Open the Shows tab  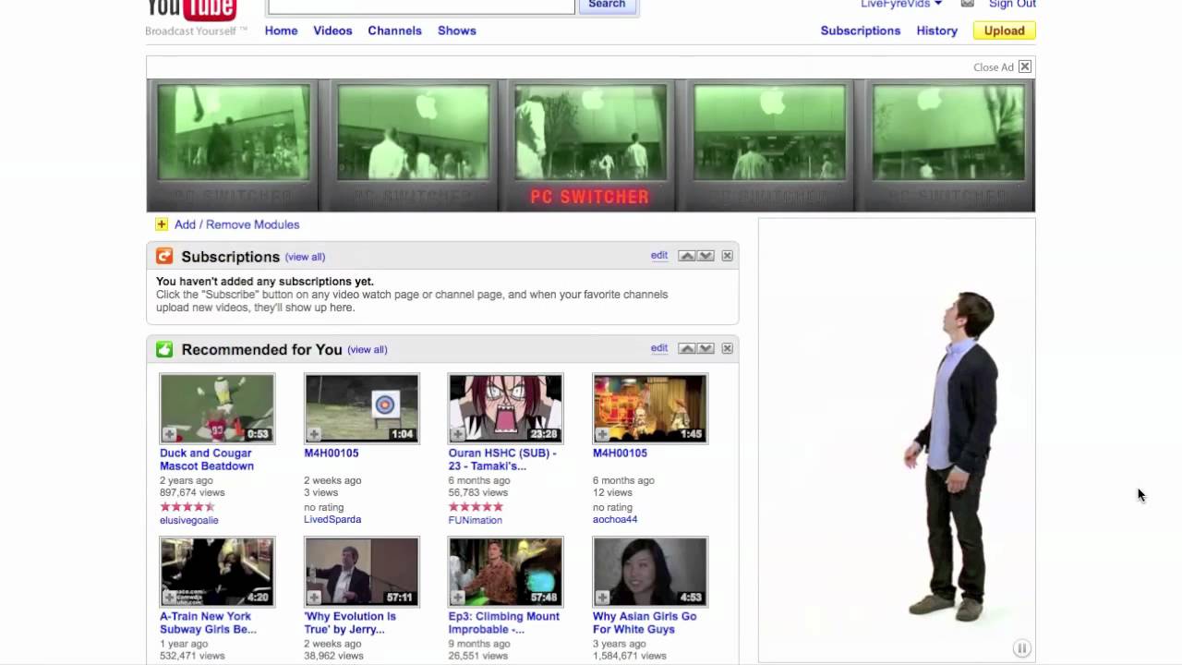(457, 30)
